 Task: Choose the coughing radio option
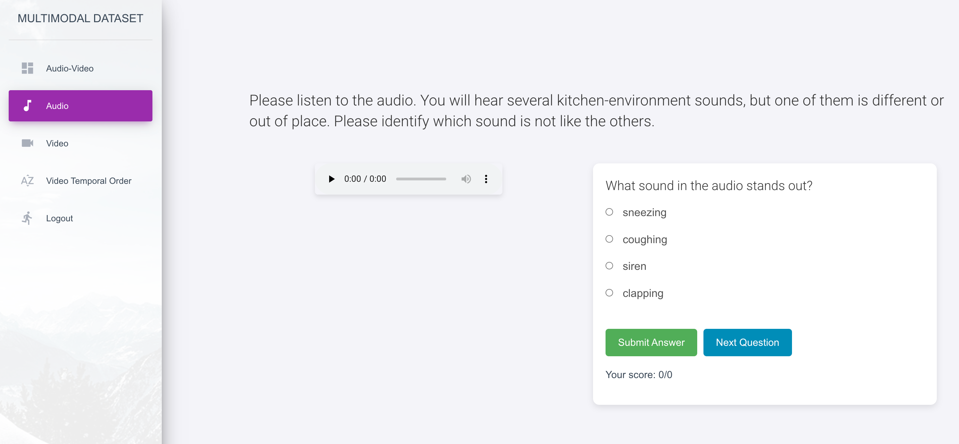click(609, 239)
